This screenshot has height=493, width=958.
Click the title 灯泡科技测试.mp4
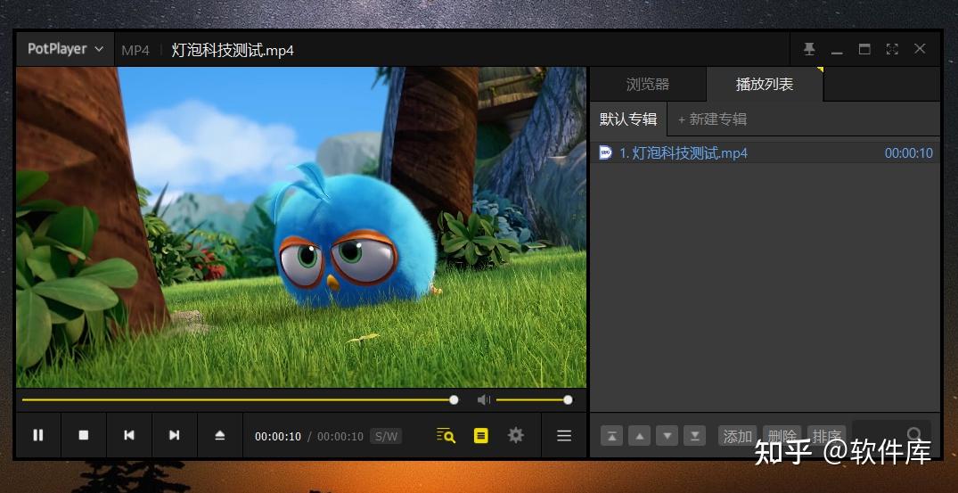[x=233, y=50]
